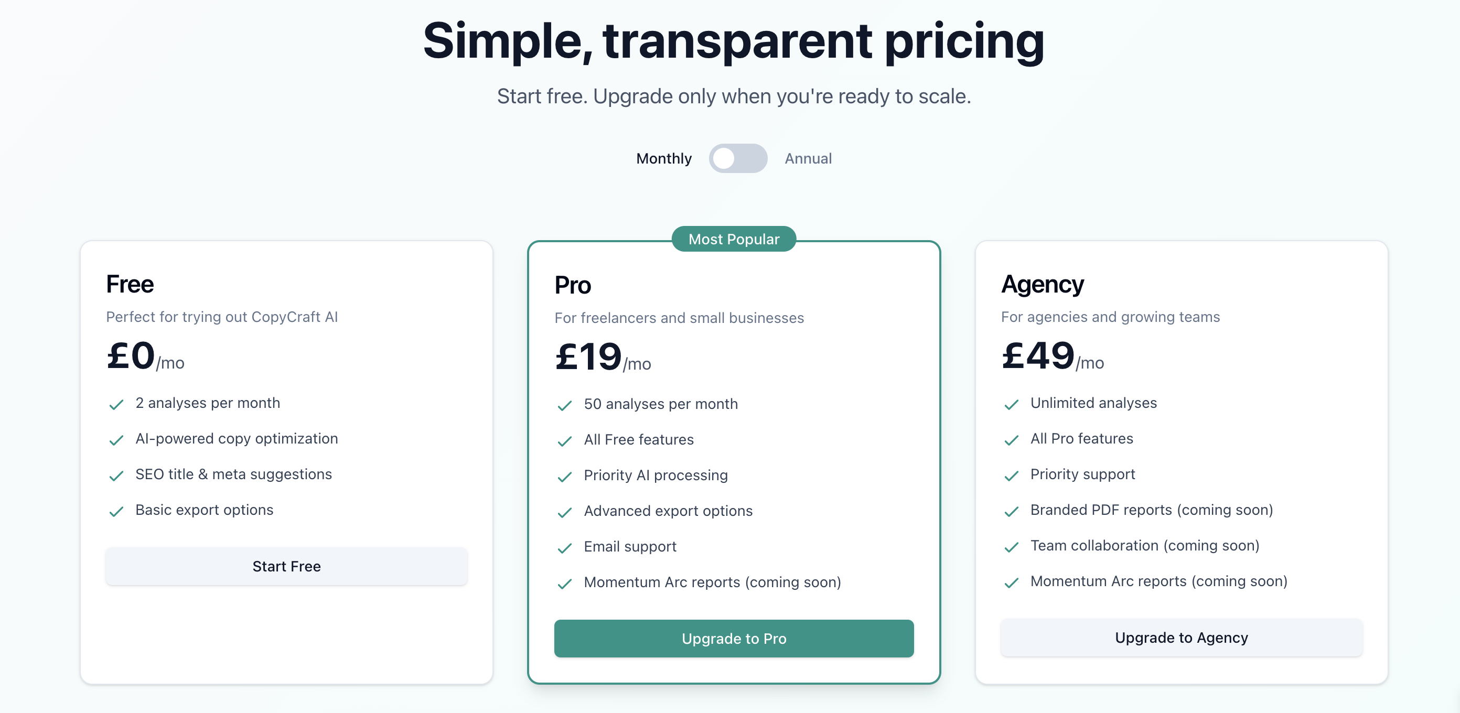Click the checkmark beside 'Priority AI processing'
Screen dimensions: 1460x713
click(564, 477)
